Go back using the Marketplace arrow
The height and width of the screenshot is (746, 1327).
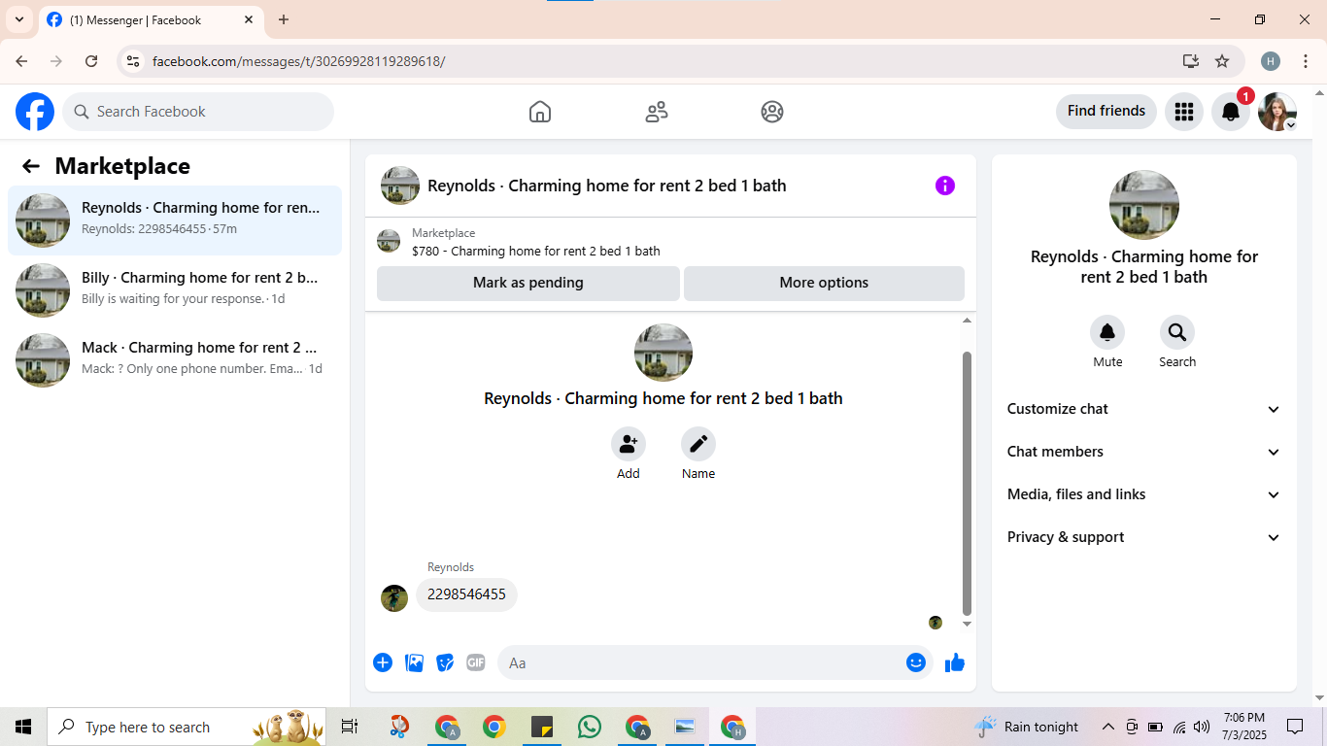(31, 166)
